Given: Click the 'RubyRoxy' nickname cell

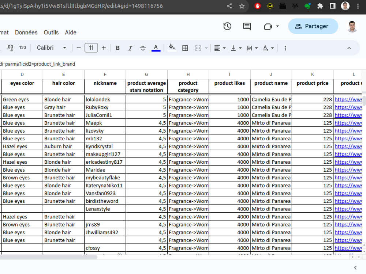Looking at the screenshot, I should tap(105, 107).
